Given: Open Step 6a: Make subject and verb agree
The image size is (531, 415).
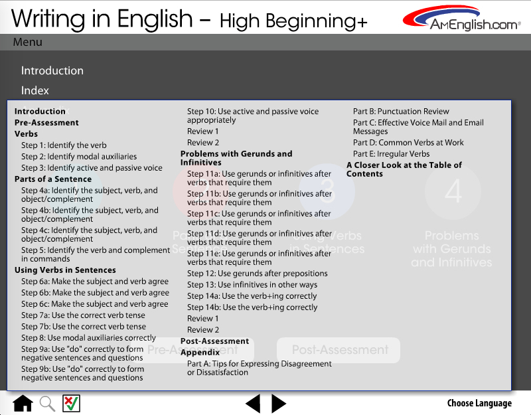Looking at the screenshot, I should (95, 282).
